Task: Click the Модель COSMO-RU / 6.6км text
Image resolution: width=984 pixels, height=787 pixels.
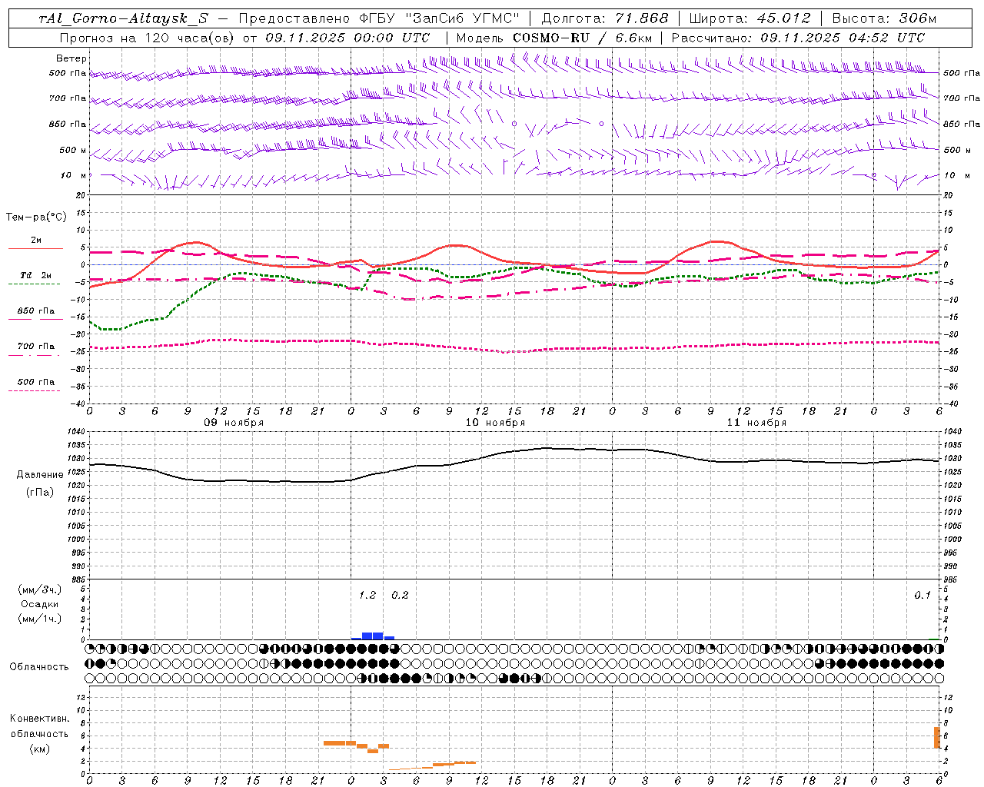Action: [x=554, y=38]
